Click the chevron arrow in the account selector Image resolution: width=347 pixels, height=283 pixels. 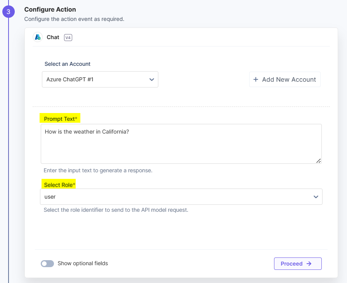point(152,79)
